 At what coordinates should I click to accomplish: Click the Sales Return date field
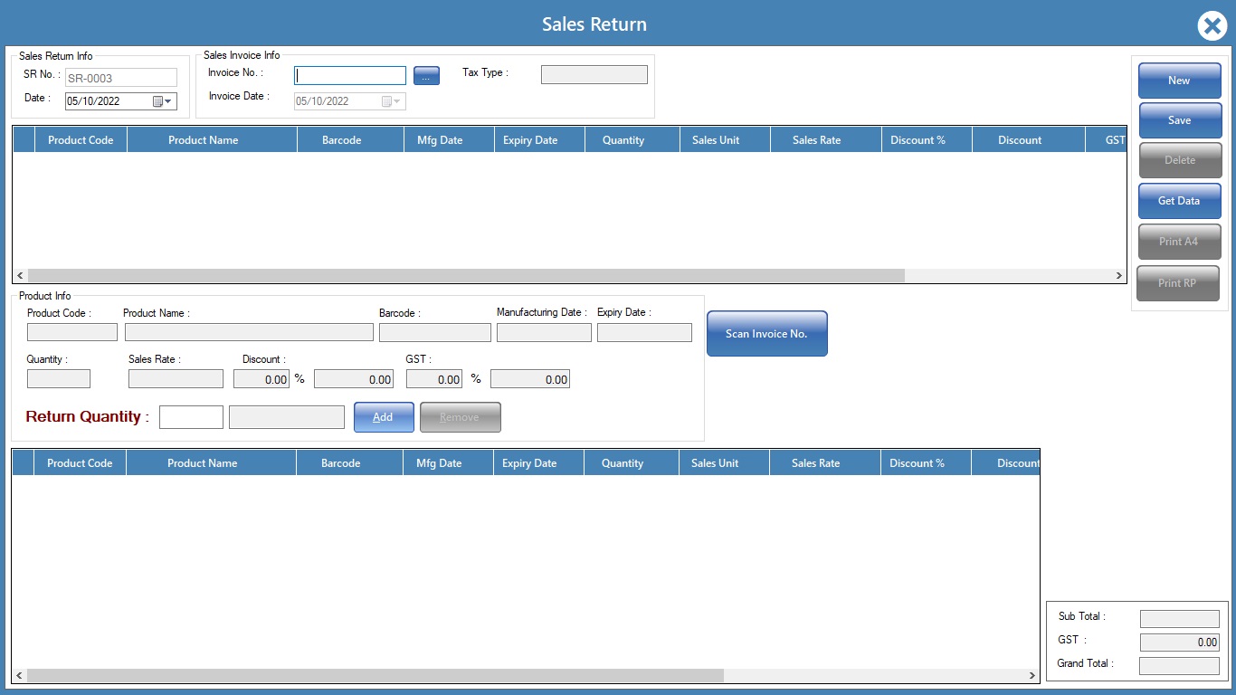(107, 101)
